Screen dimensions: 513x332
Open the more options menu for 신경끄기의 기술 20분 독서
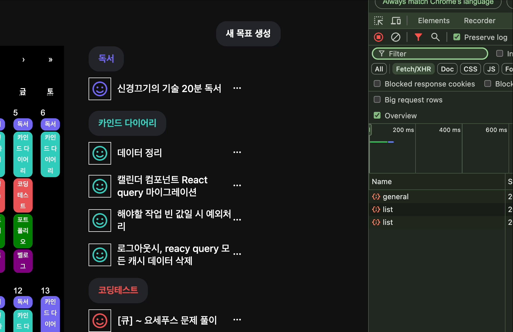[x=237, y=88]
